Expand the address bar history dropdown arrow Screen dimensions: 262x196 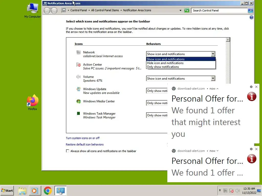tap(180, 10)
